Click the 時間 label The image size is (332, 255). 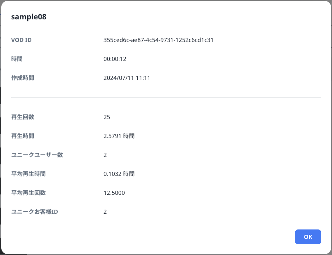pos(17,59)
